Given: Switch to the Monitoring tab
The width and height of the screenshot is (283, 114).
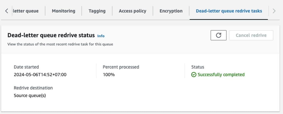Looking at the screenshot, I should click(x=63, y=11).
